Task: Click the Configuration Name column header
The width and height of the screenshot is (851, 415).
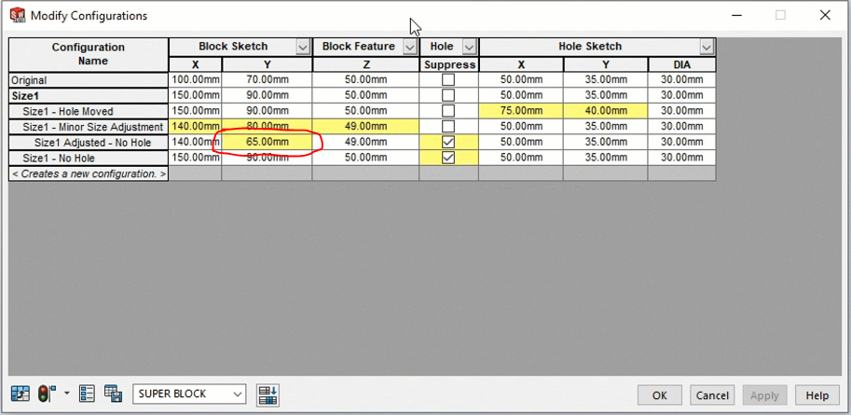Action: coord(89,54)
